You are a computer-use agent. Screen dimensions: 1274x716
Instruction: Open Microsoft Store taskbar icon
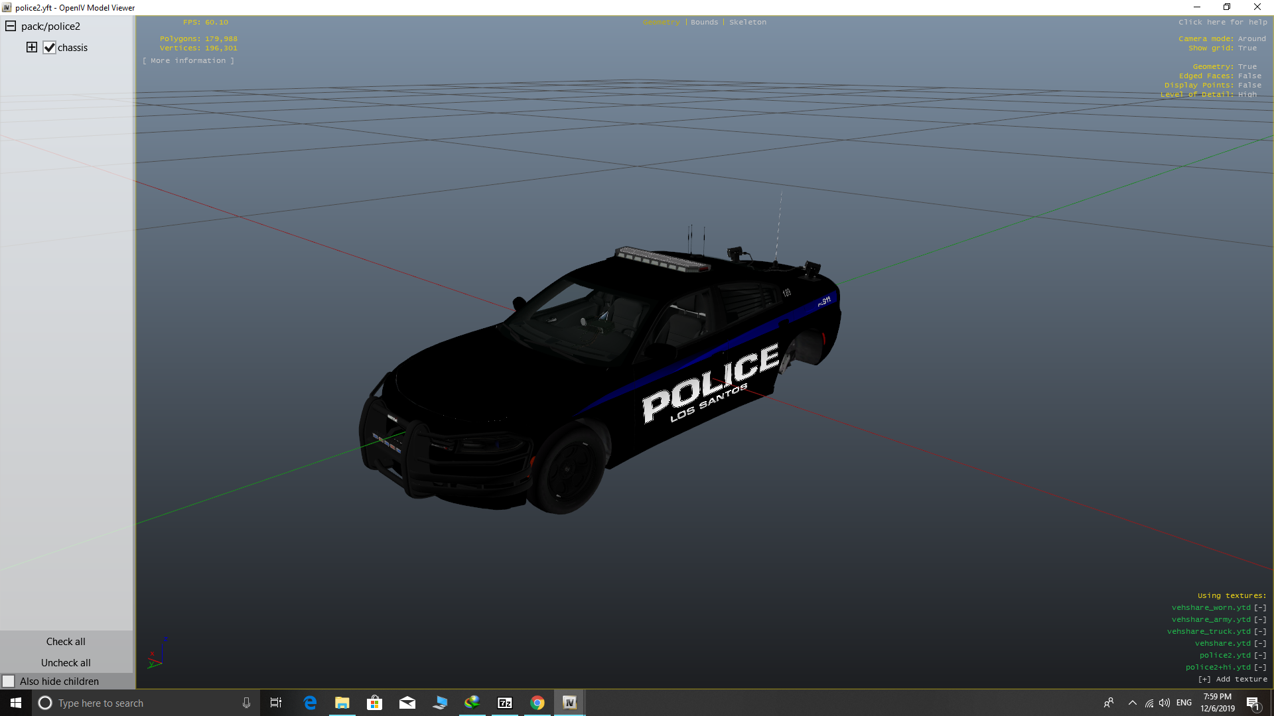374,703
